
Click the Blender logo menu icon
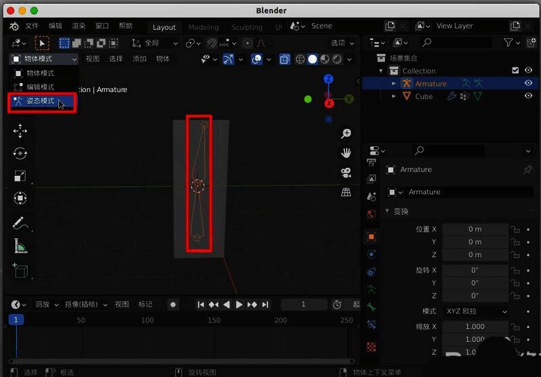tap(14, 26)
